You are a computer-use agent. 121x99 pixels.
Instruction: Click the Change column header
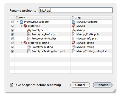pos(91,18)
